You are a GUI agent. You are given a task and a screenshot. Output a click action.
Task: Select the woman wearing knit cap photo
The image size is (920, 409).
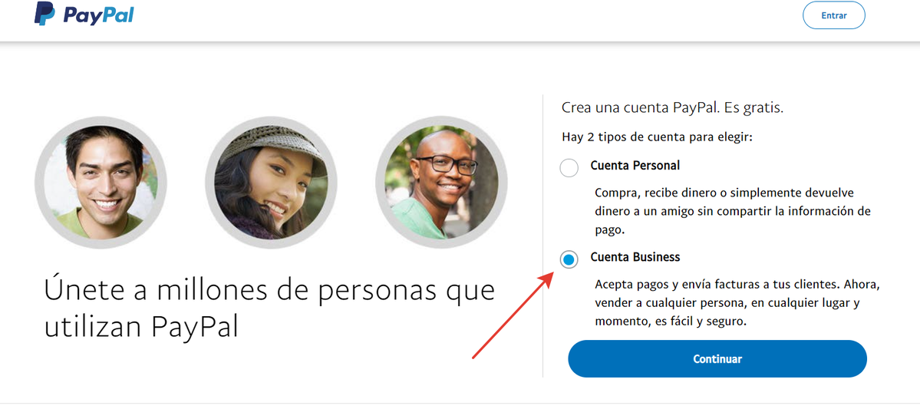pos(271,183)
